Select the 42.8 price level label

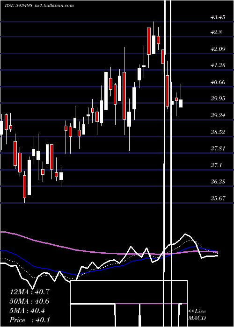(216, 32)
